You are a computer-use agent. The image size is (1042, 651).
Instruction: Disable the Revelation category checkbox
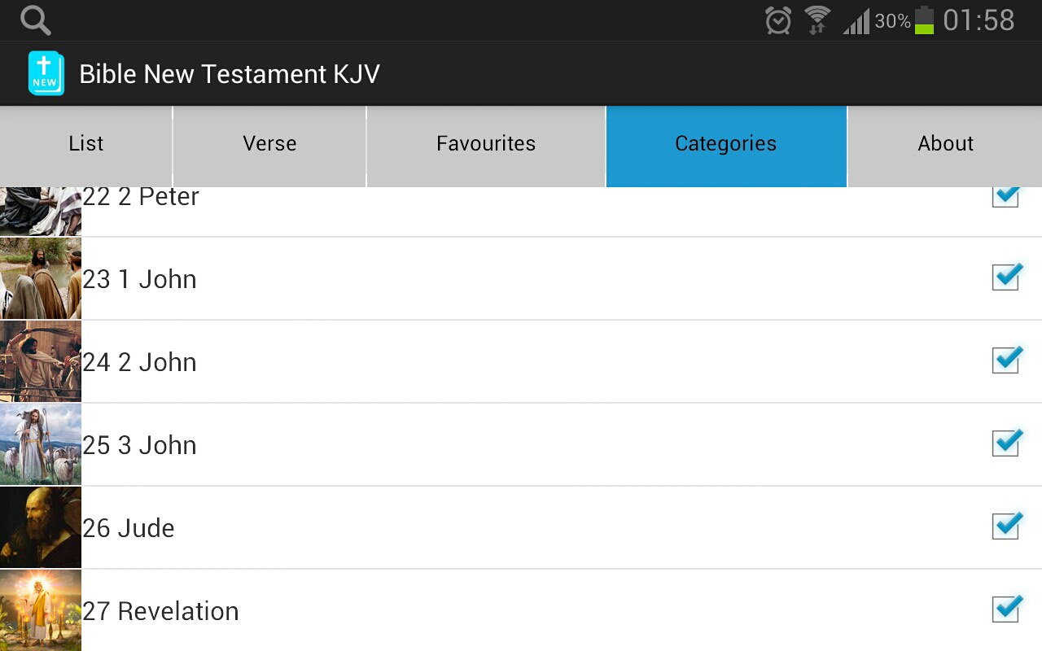click(1006, 609)
